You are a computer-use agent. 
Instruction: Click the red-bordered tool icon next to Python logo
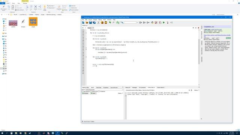[x=156, y=22]
